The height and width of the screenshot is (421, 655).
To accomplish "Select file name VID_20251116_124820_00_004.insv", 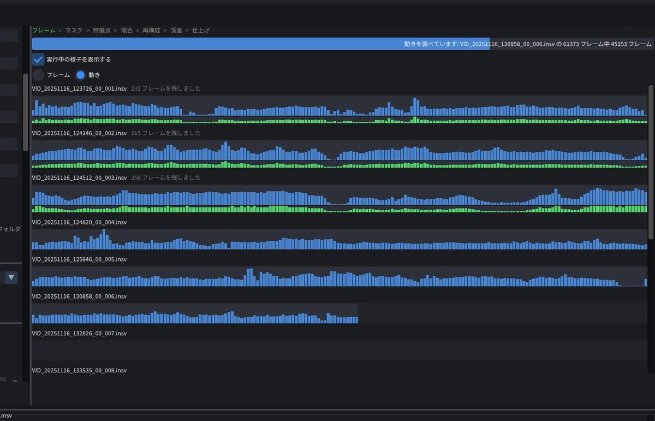I will point(80,222).
